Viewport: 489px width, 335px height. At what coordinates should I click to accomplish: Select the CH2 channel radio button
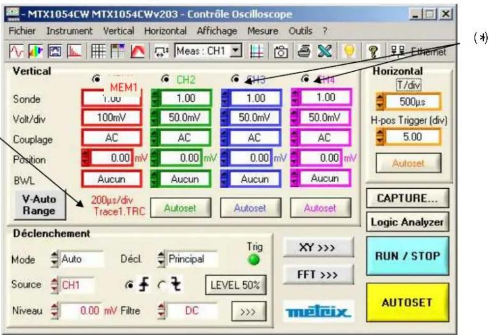pyautogui.click(x=166, y=79)
